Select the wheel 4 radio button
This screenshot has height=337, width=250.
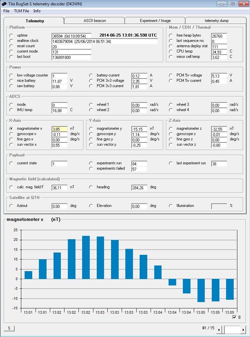point(171,110)
